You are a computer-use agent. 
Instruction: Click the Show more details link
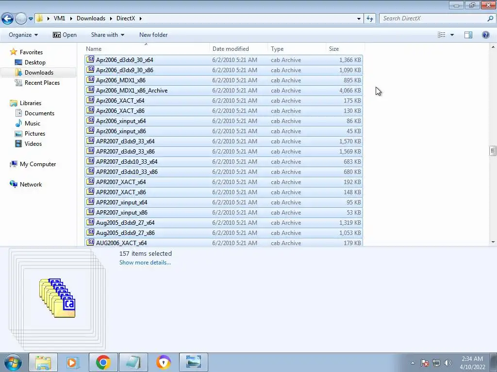[x=145, y=263]
